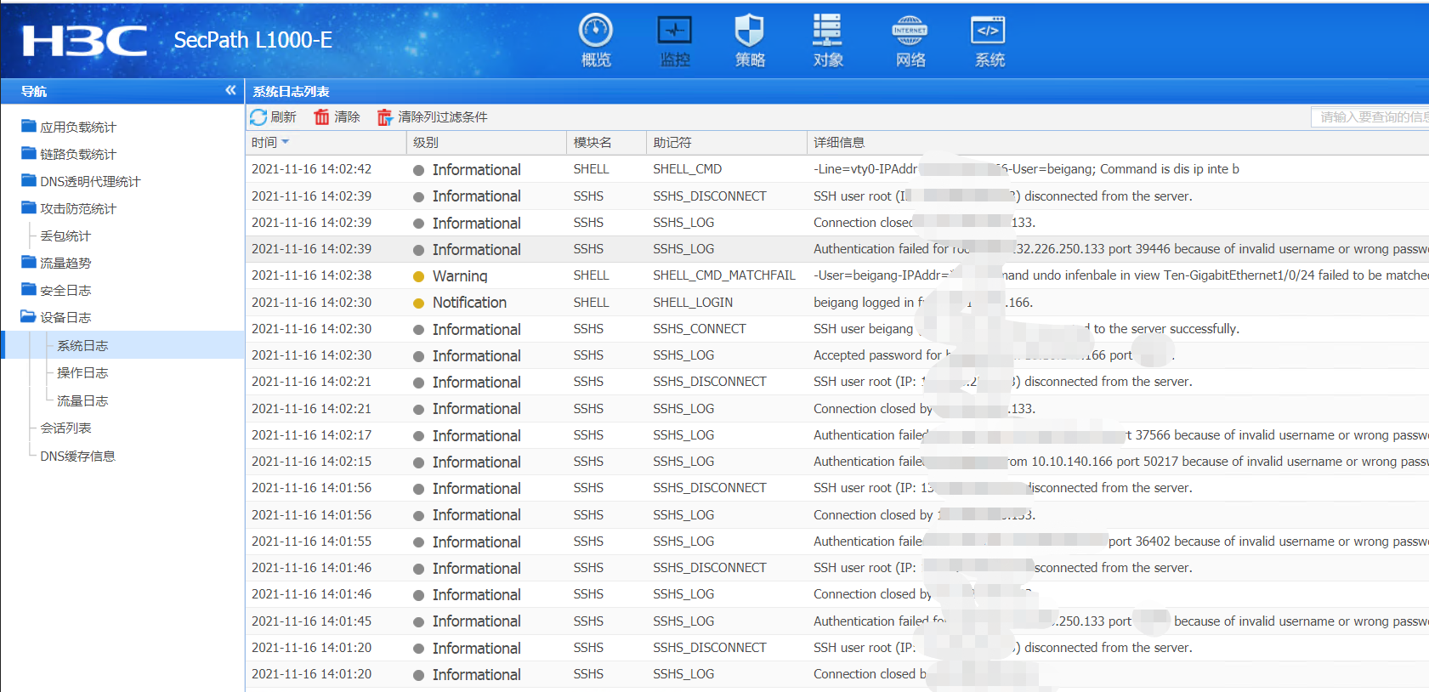
Task: Click the search query input field
Action: click(1369, 117)
